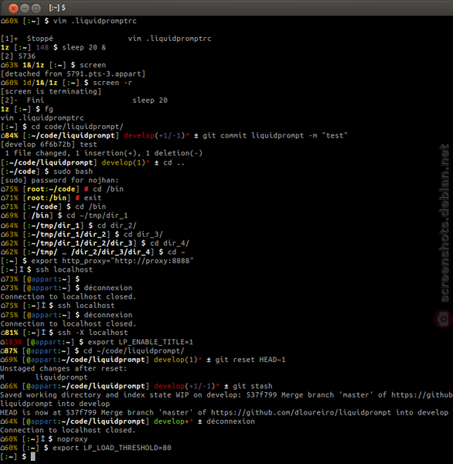Click the camera icon in the watermark
This screenshot has height=464, width=453.
443,319
